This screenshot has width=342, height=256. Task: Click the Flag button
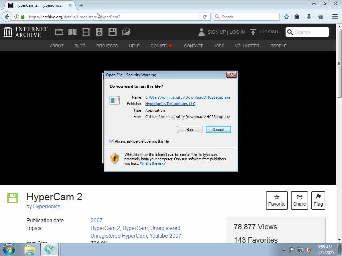318,200
